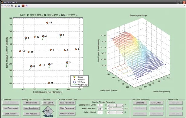Click the Load Parameters button
The height and width of the screenshot is (118, 186).
[x=67, y=103]
